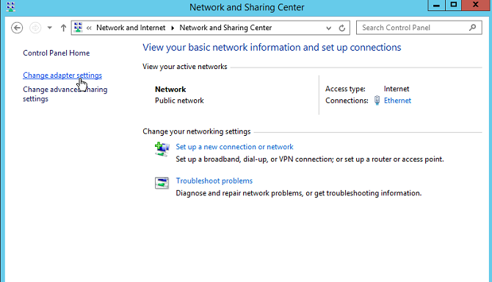This screenshot has width=492, height=282.
Task: Go back with the Back arrow button
Action: [x=17, y=28]
